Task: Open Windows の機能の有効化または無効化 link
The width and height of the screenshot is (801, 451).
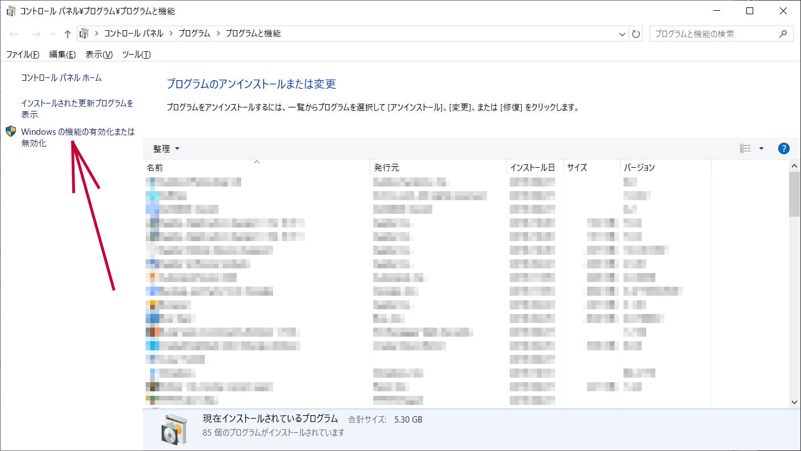Action: click(x=78, y=137)
